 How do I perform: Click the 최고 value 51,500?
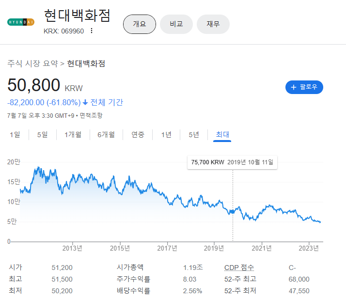click(x=62, y=279)
